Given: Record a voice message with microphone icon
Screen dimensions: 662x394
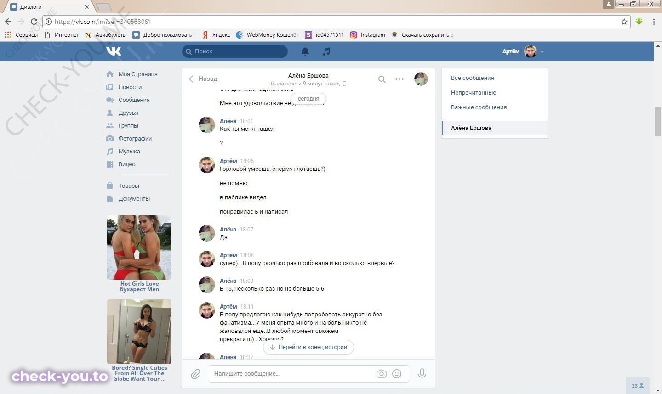Looking at the screenshot, I should [422, 374].
